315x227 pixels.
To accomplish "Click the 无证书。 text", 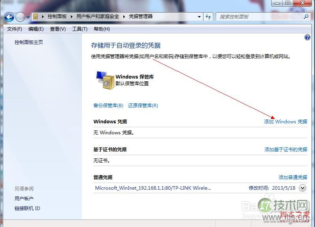I will 101,160.
